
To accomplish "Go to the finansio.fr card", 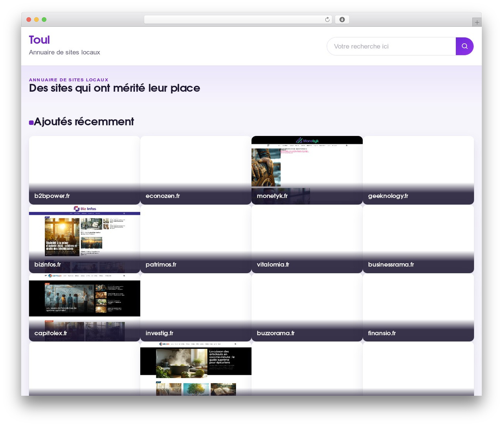I will point(418,307).
